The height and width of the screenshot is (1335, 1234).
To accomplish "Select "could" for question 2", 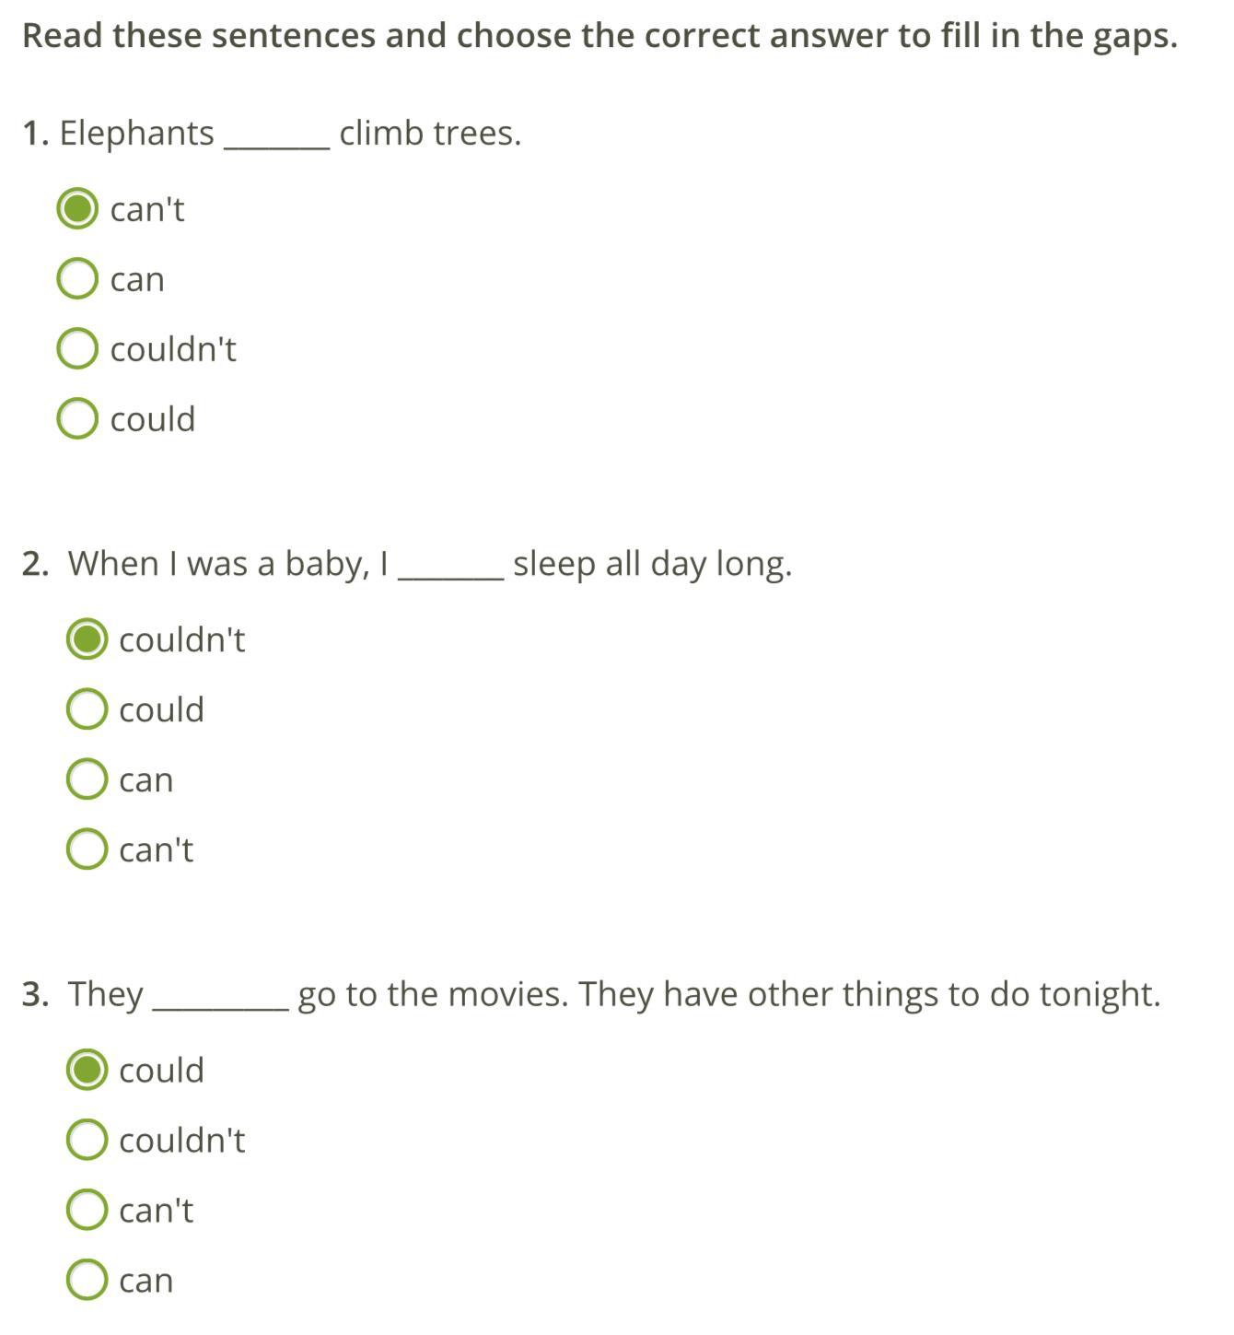I will point(87,708).
